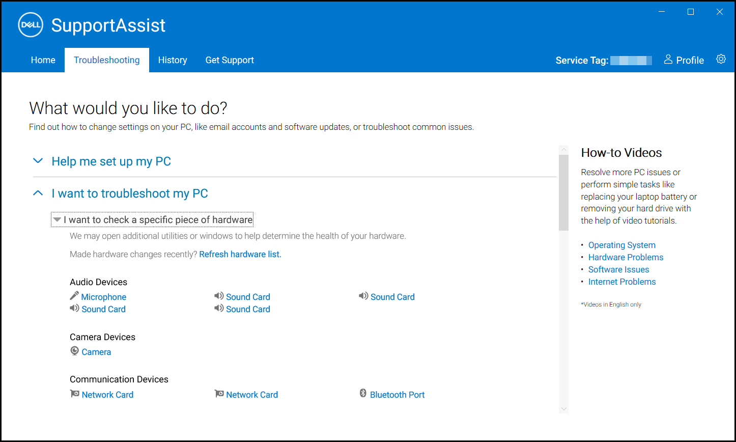736x442 pixels.
Task: Open the Hardware Problems video link
Action: pyautogui.click(x=626, y=257)
